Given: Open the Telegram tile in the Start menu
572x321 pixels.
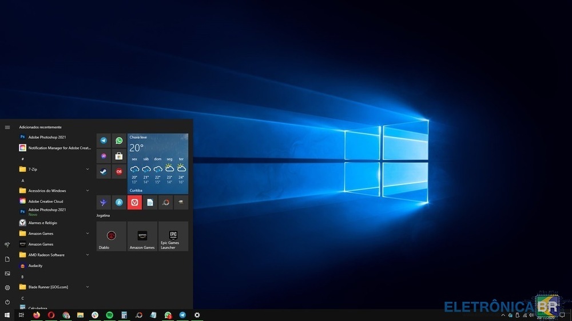Looking at the screenshot, I should click(x=104, y=141).
